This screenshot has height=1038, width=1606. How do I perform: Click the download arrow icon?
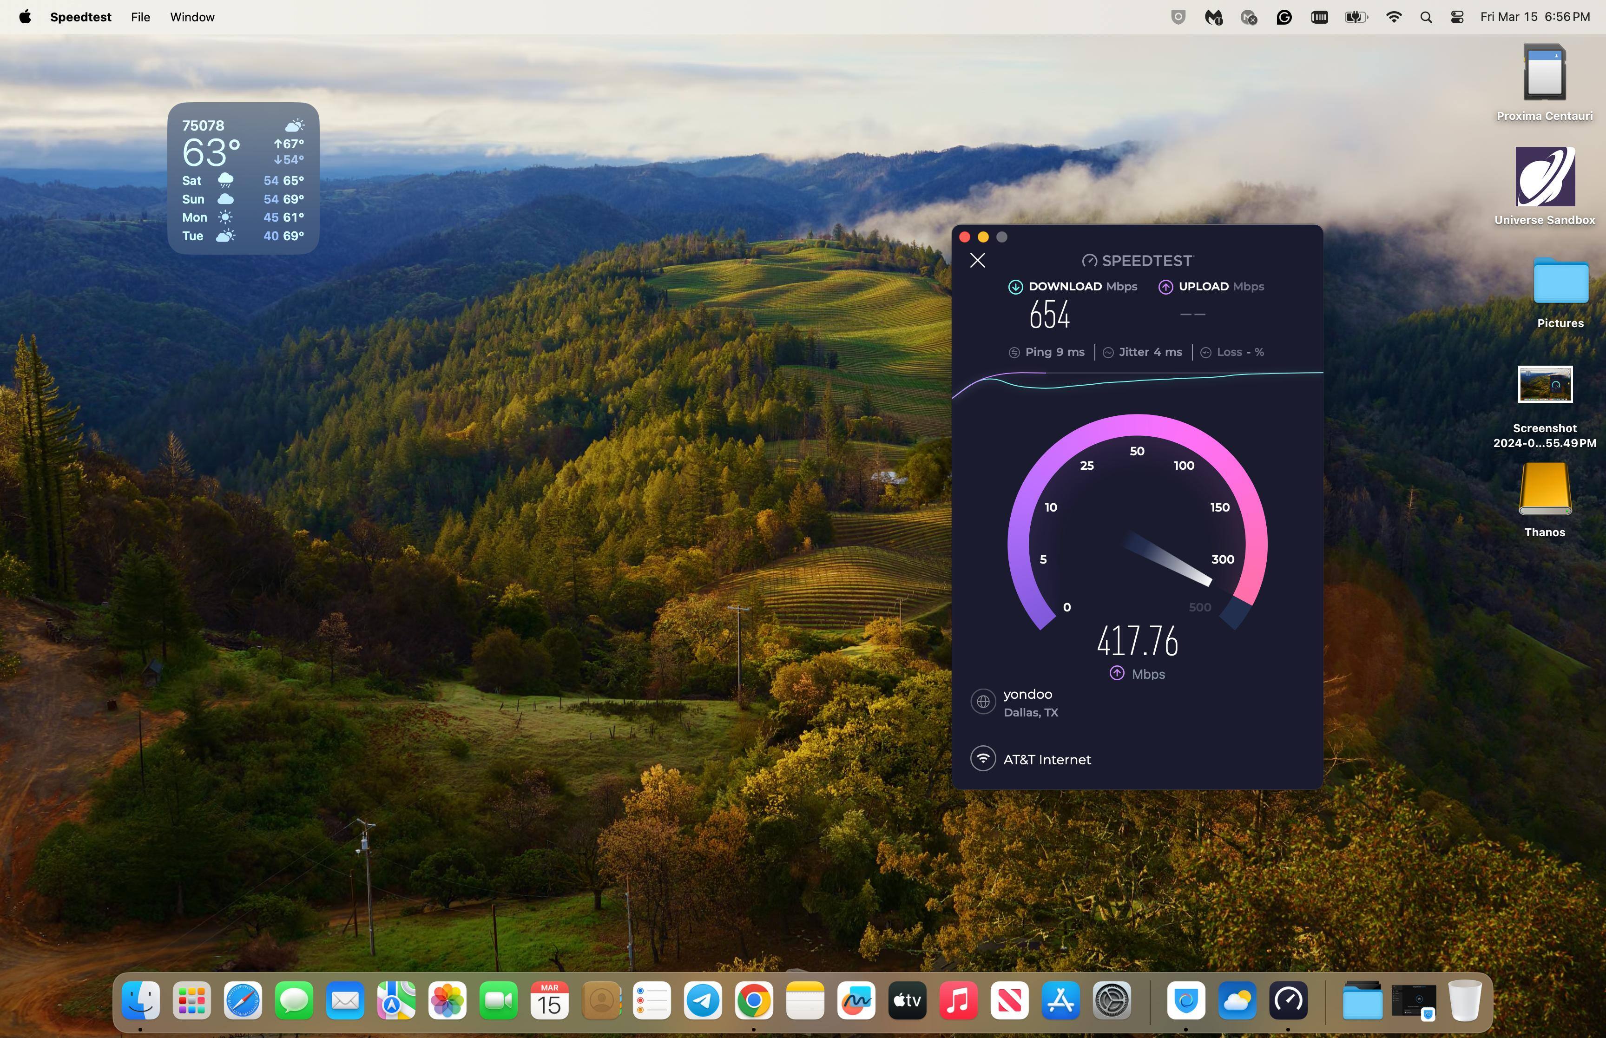(1015, 287)
